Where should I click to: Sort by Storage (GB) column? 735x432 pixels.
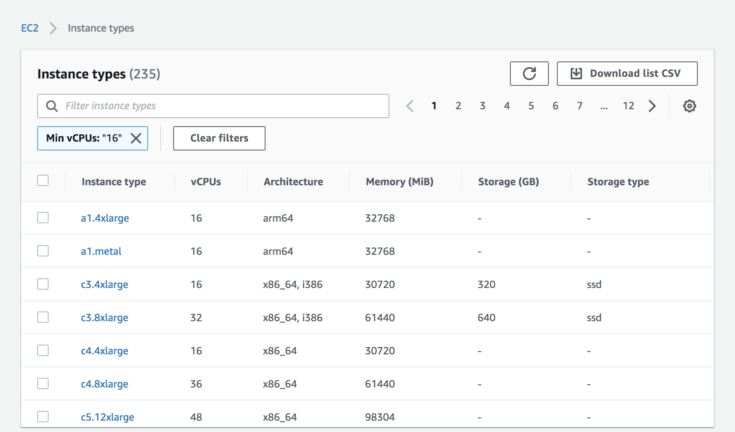pos(508,182)
